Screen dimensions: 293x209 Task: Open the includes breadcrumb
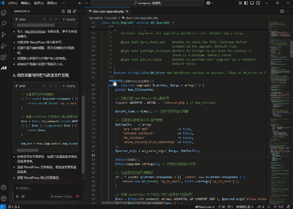click(112, 18)
